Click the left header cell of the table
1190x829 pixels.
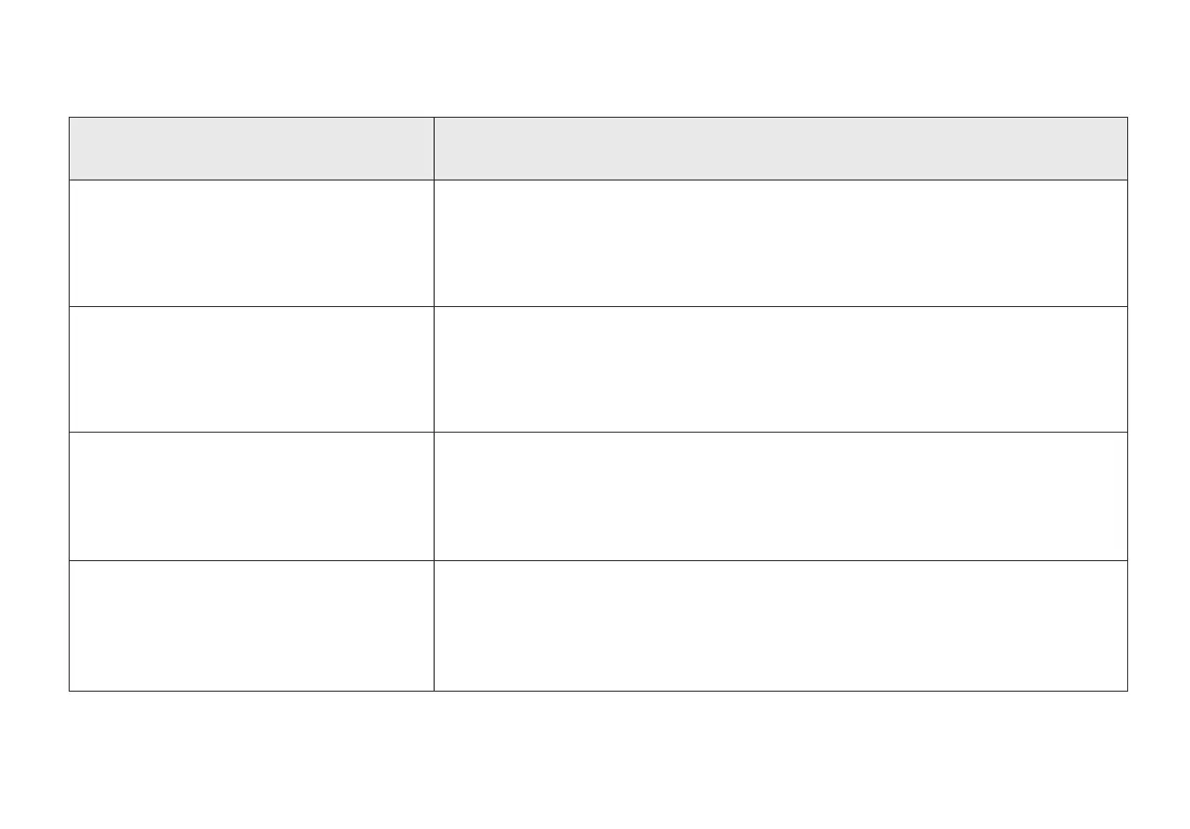251,148
